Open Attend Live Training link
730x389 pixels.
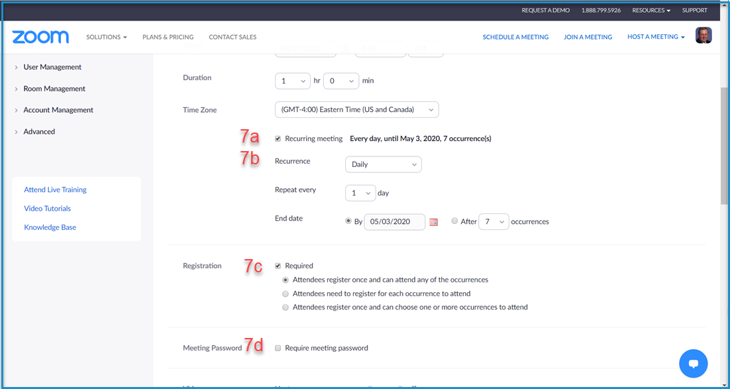point(56,190)
